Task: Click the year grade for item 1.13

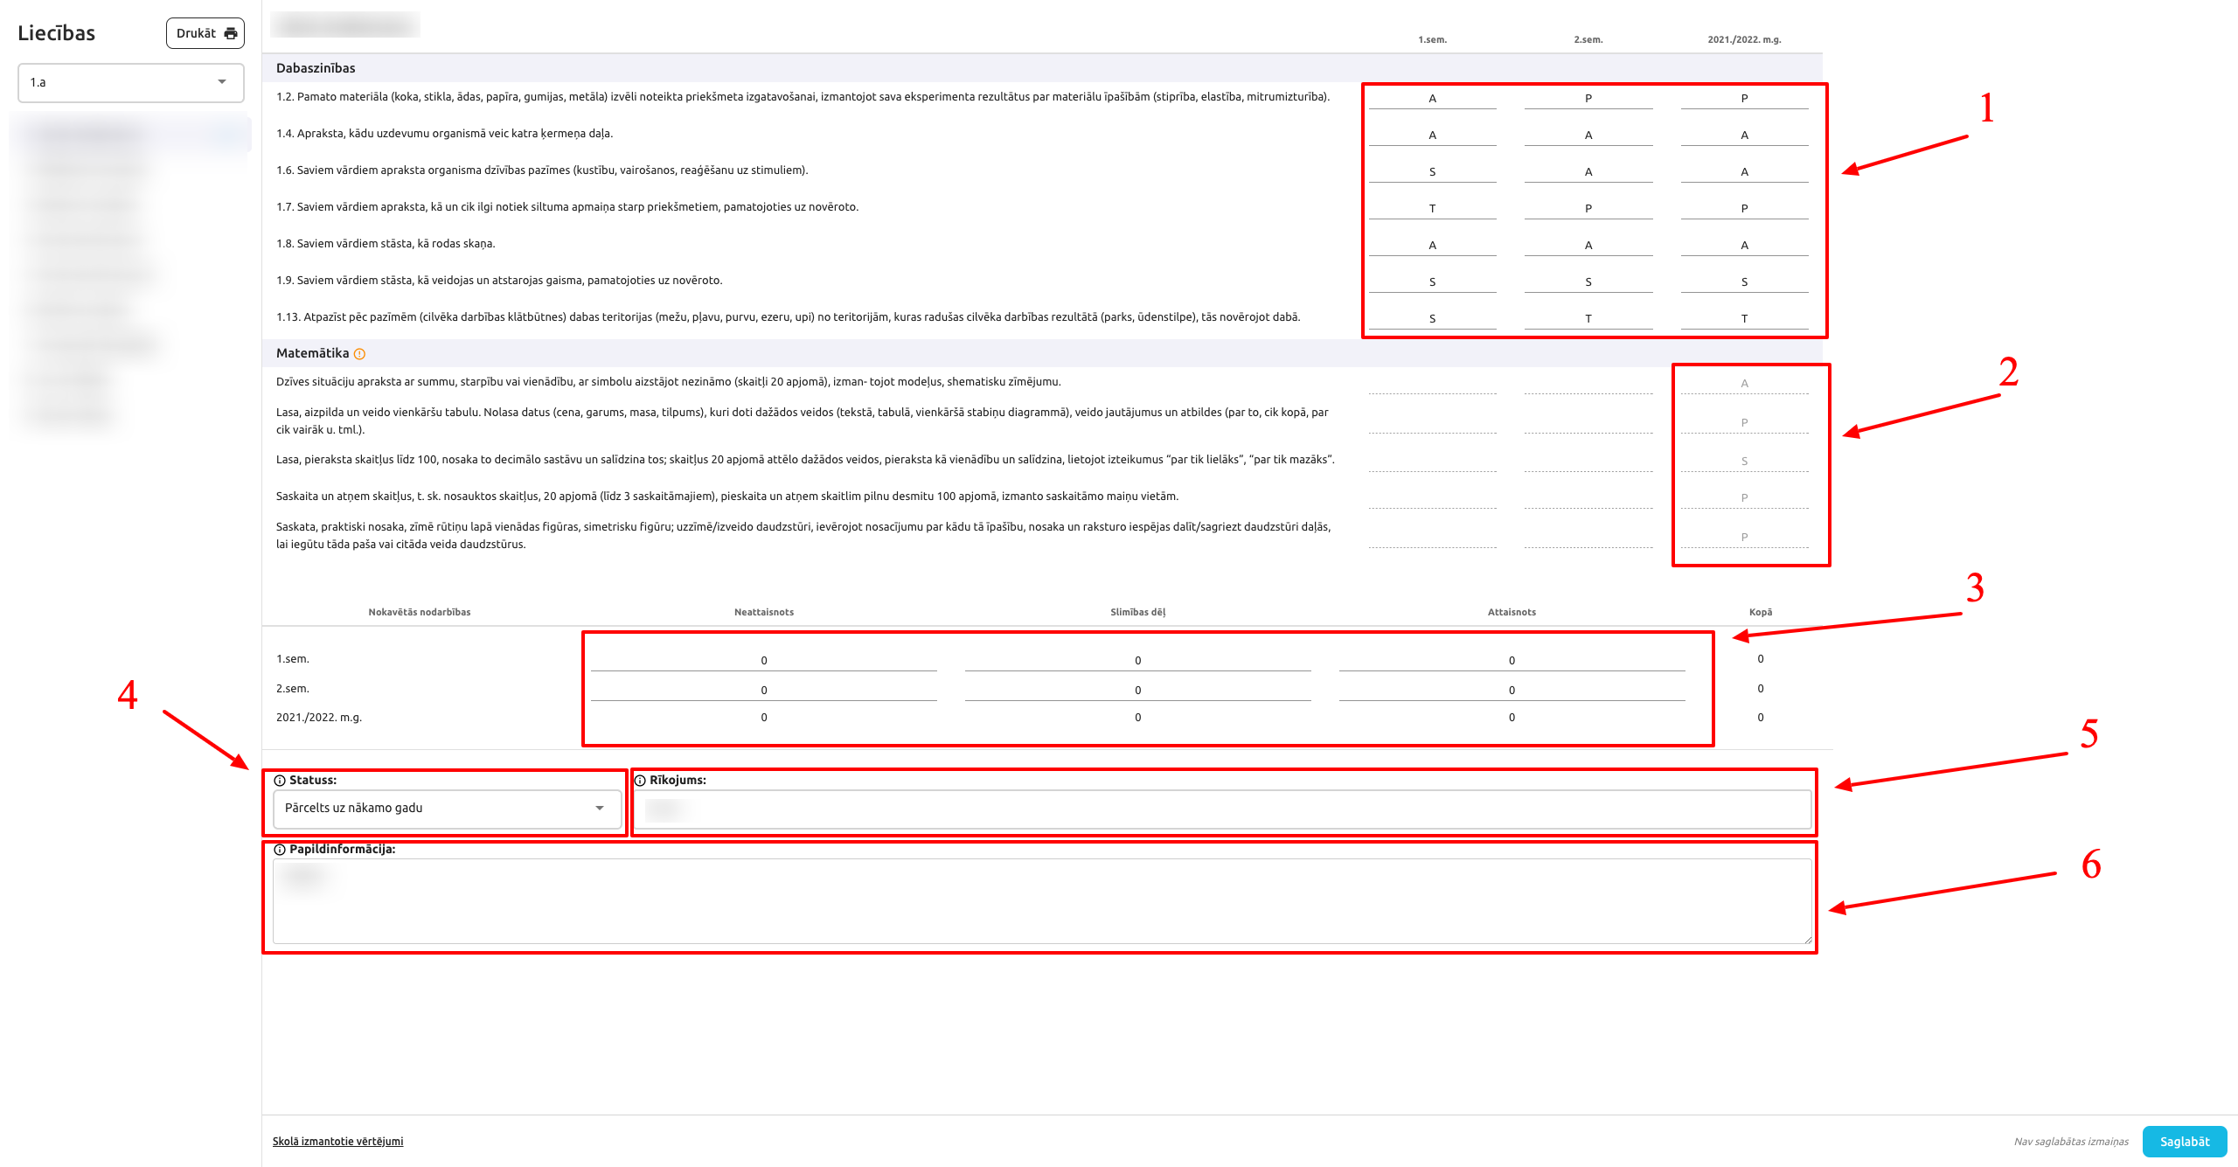Action: [x=1744, y=319]
